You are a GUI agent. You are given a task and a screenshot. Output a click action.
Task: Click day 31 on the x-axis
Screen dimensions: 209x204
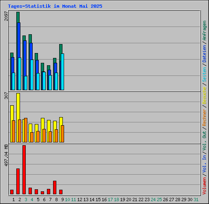pos(196,200)
